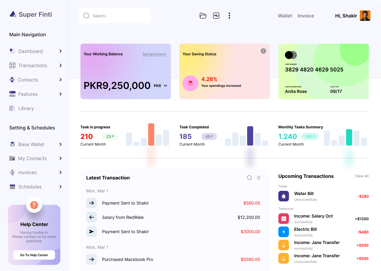The image size is (381, 271).
Task: Click the orange bar in Task in progress chart
Action: click(x=151, y=134)
